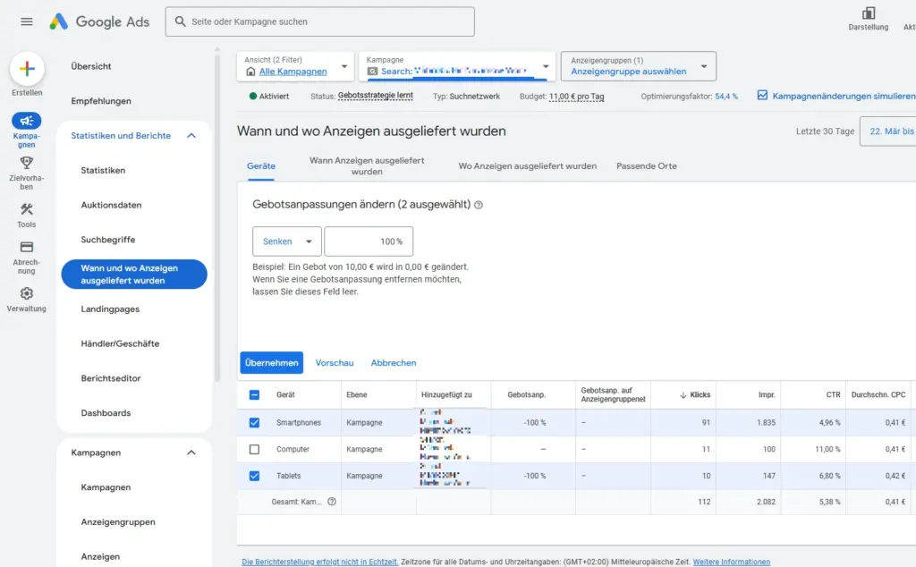Viewport: 916px width, 567px height.
Task: Click the Gerät column header
Action: pos(285,394)
